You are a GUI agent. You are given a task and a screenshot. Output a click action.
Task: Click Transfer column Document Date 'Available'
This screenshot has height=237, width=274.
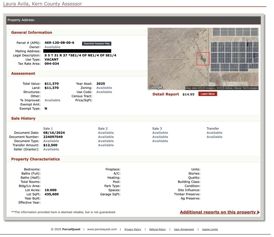point(214,133)
